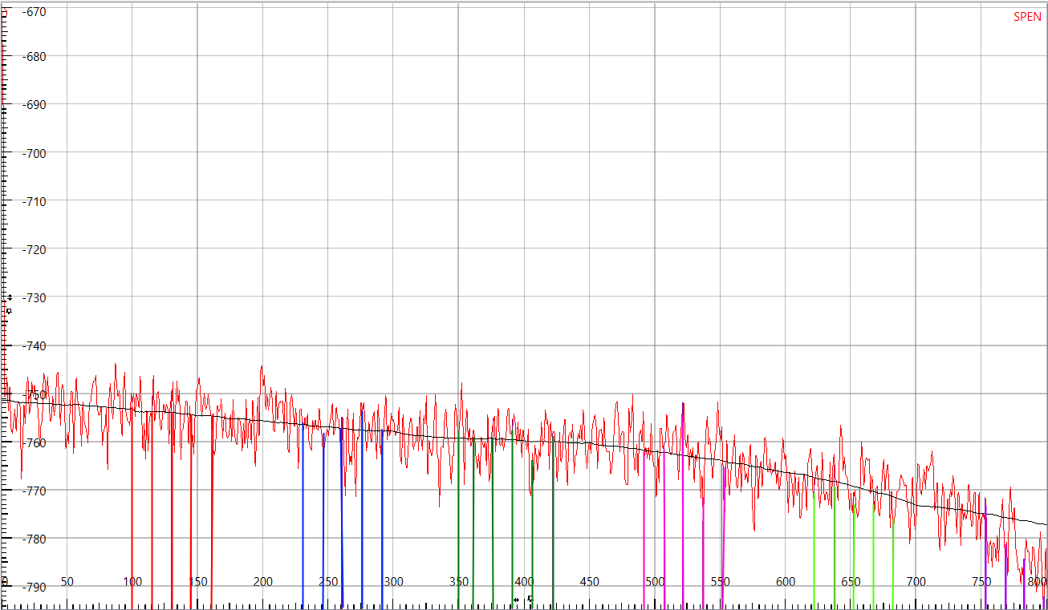This screenshot has height=610, width=1048.
Task: Click the pin icon on the vertical axis
Action: [10, 310]
